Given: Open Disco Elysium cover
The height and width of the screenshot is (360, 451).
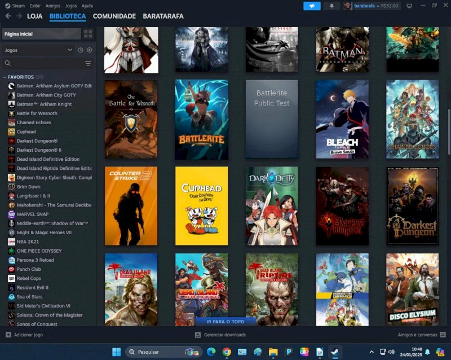Looking at the screenshot, I should point(413,289).
